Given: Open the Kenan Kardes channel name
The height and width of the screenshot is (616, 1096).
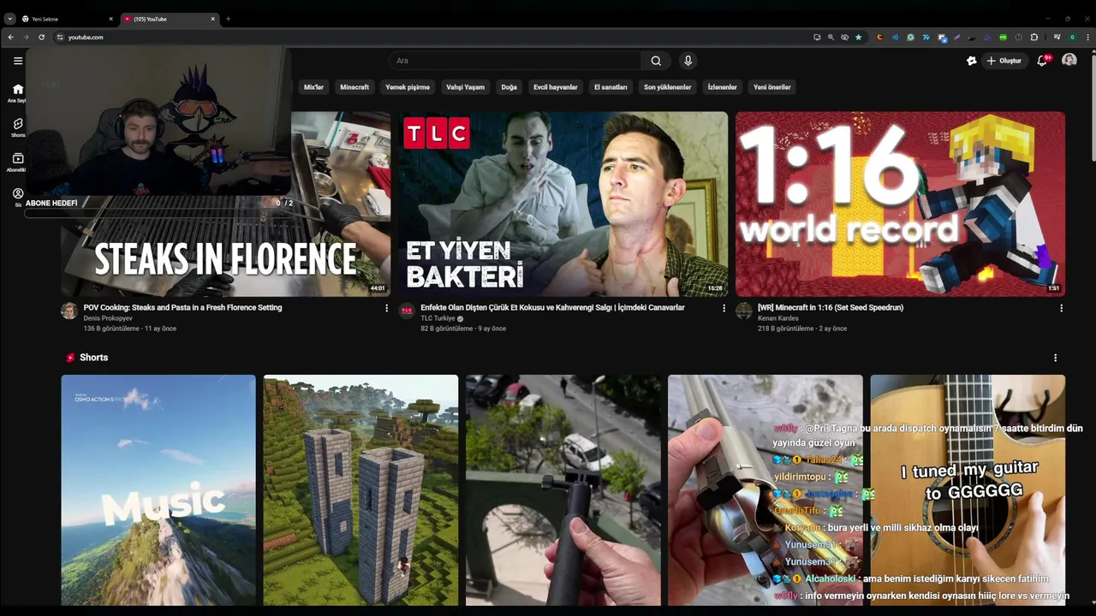Looking at the screenshot, I should [777, 318].
